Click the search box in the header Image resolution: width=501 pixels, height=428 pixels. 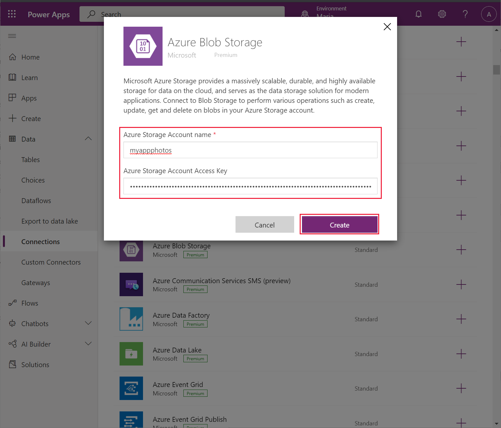[x=182, y=14]
